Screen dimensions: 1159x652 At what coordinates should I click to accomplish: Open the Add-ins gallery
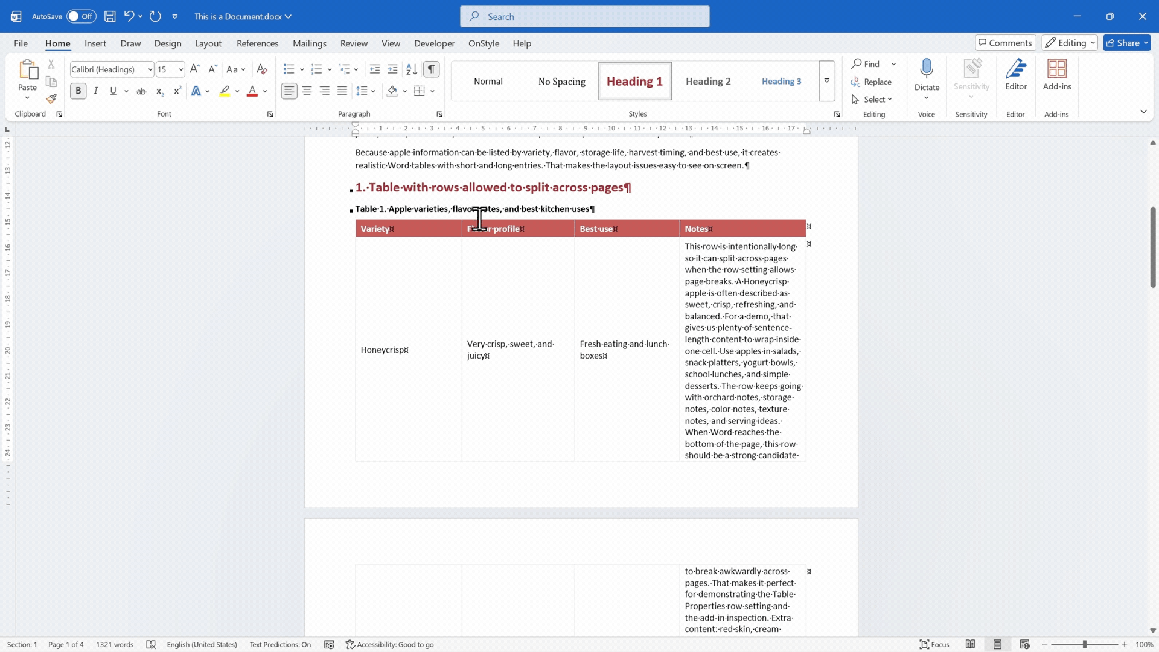[1057, 74]
